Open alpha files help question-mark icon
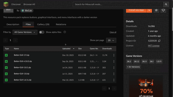Viewport: 173px width, 97px height. (65, 32)
